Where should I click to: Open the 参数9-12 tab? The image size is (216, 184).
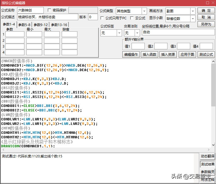41,25
